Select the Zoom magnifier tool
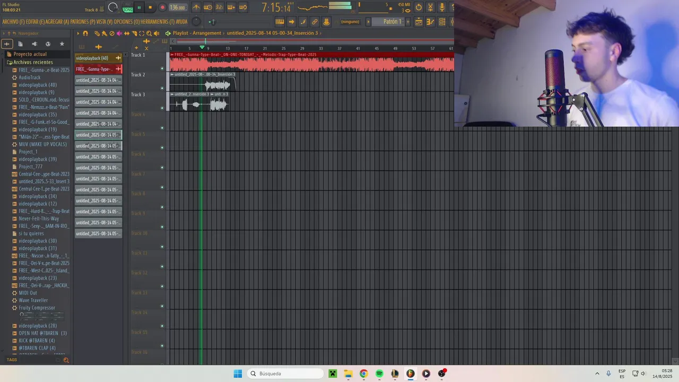Viewport: 679px width, 382px height. (x=149, y=33)
